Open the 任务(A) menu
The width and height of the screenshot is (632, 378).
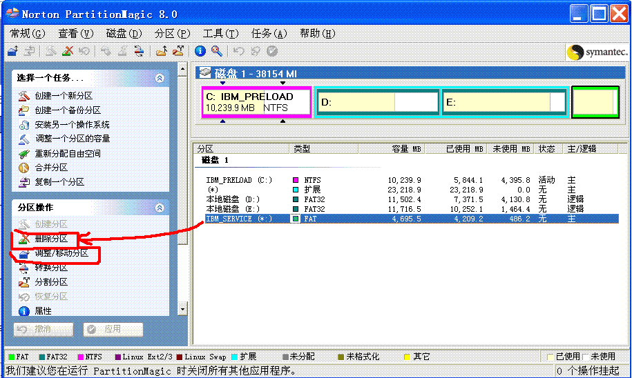click(269, 33)
